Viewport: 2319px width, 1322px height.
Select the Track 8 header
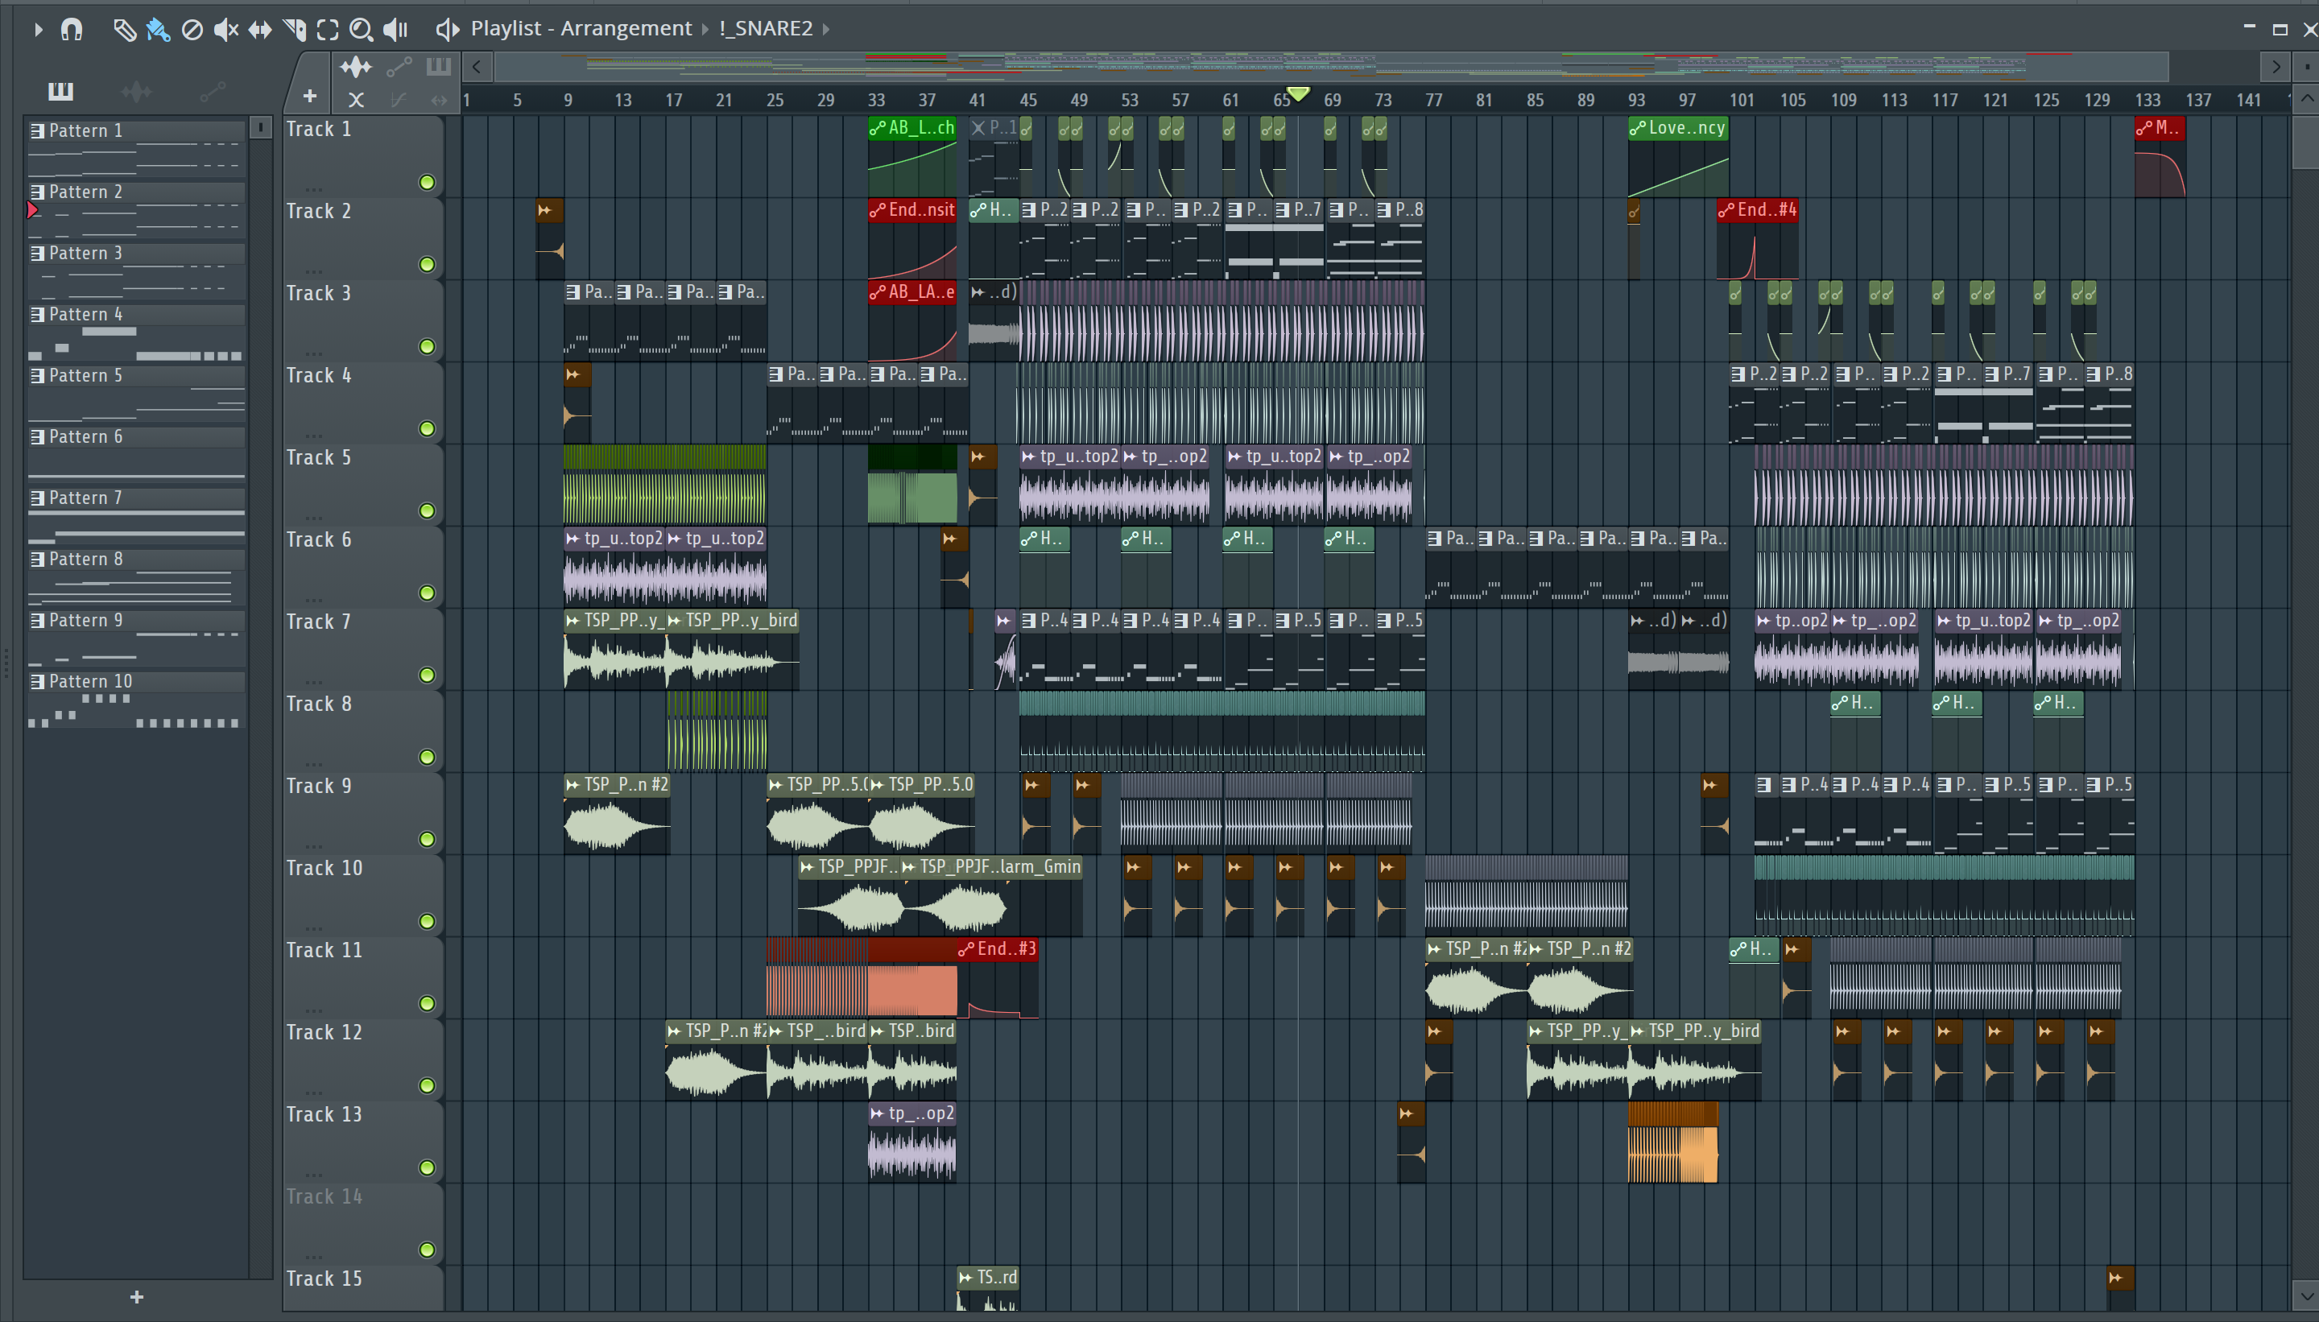coord(362,732)
